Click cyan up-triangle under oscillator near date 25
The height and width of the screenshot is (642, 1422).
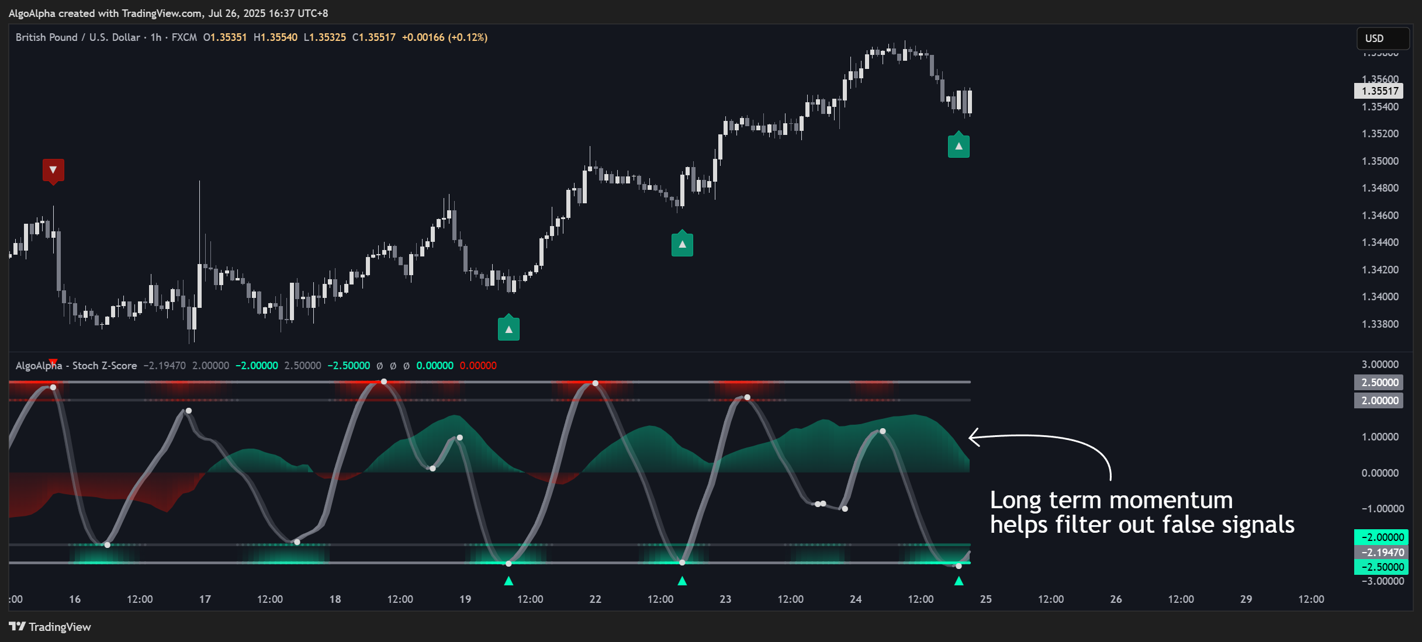point(959,581)
